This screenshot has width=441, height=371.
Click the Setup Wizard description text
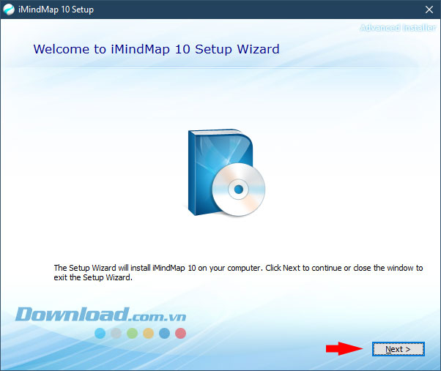[238, 273]
